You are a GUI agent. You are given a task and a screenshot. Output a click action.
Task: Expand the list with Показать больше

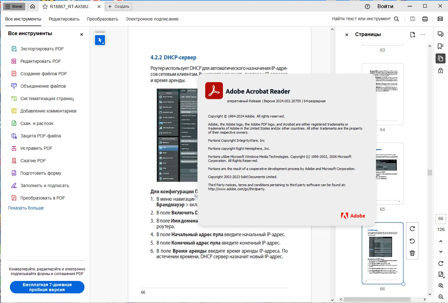tap(26, 208)
